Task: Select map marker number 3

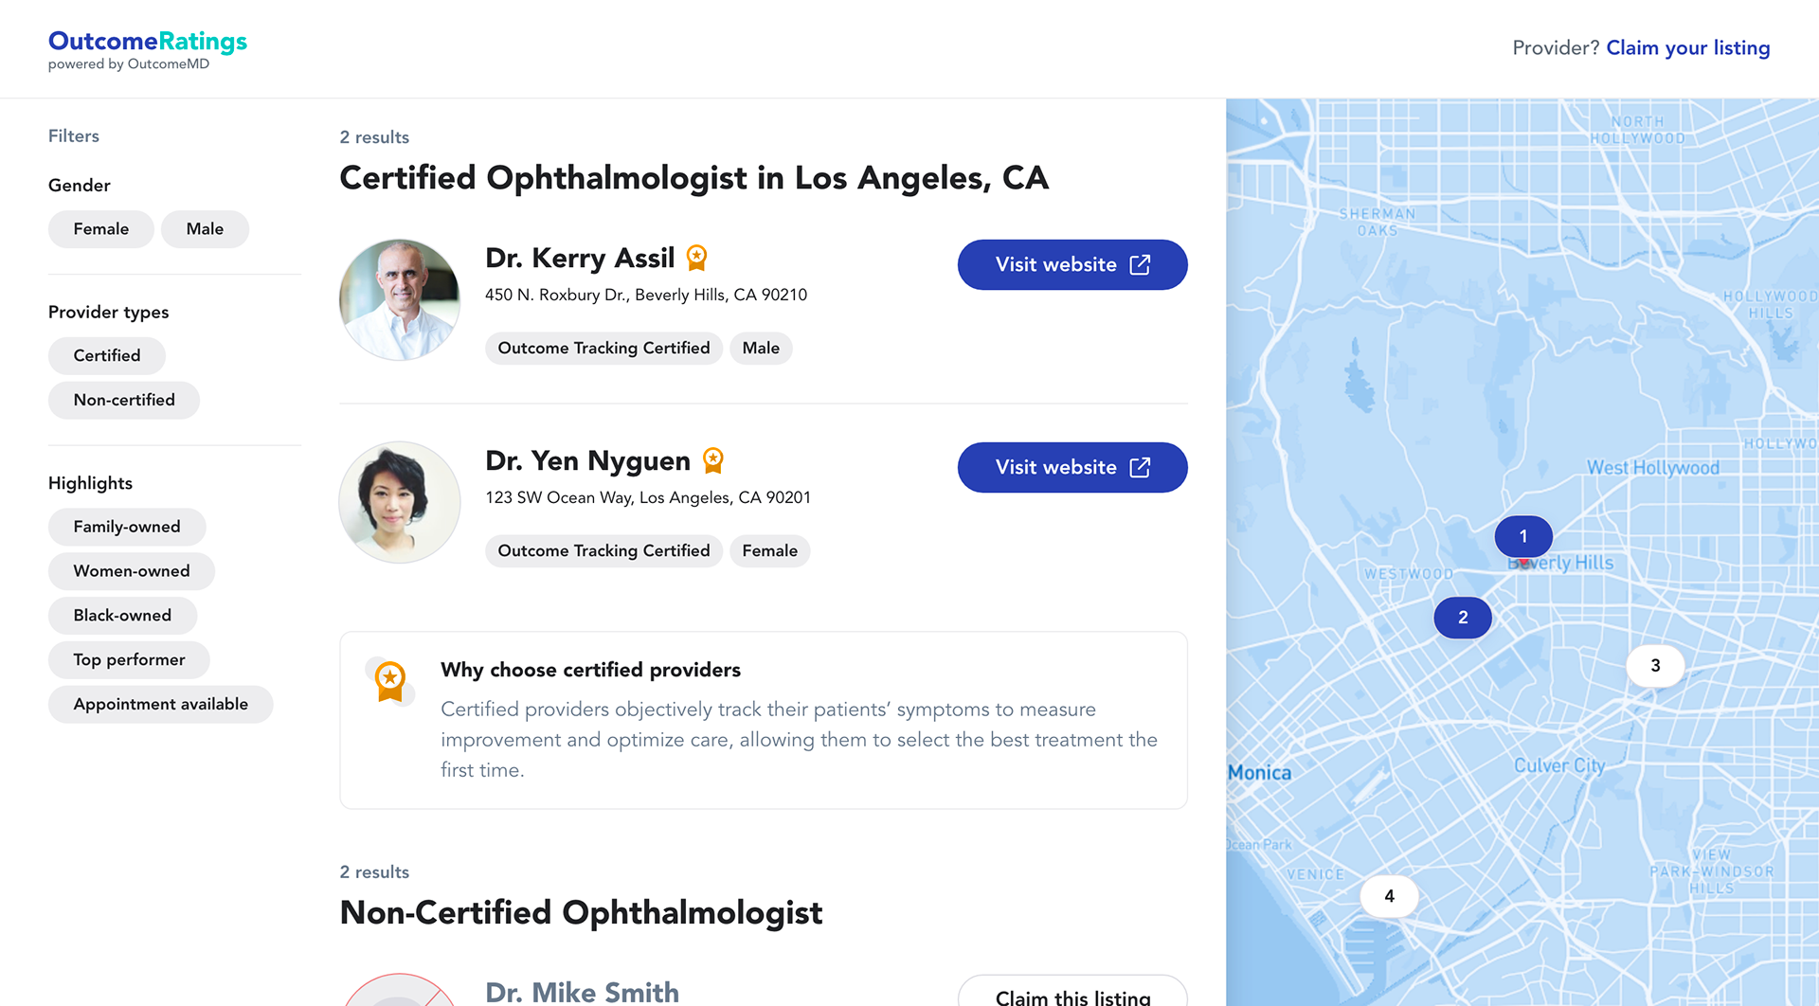Action: coord(1655,666)
